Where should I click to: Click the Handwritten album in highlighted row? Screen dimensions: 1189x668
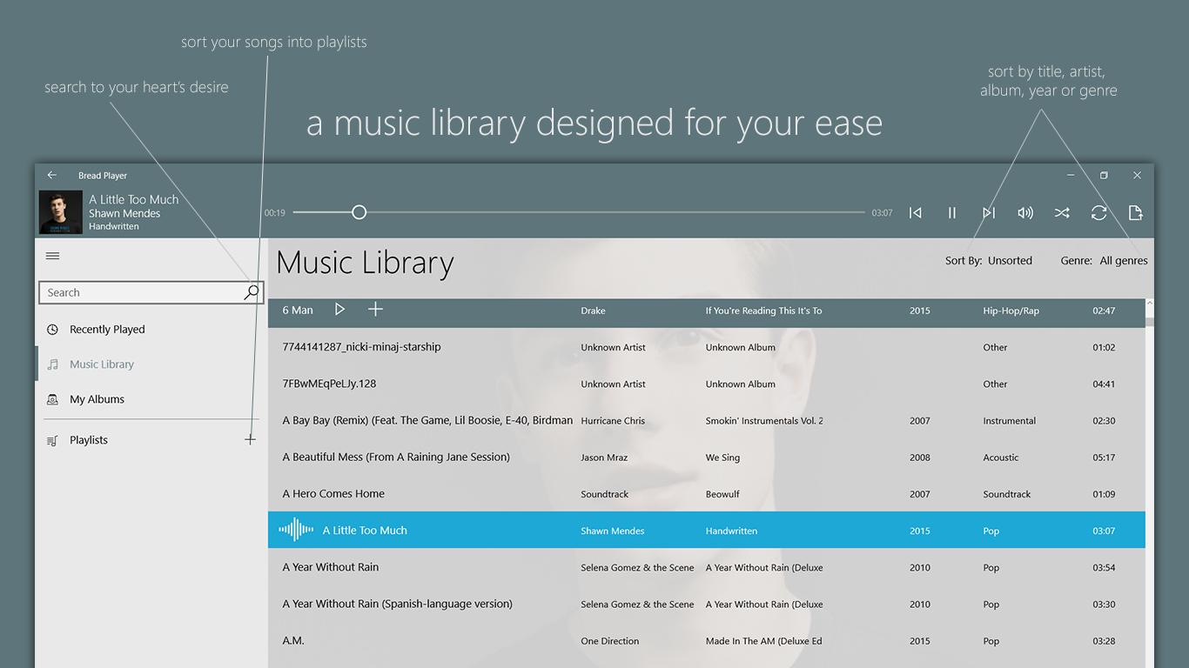point(731,531)
